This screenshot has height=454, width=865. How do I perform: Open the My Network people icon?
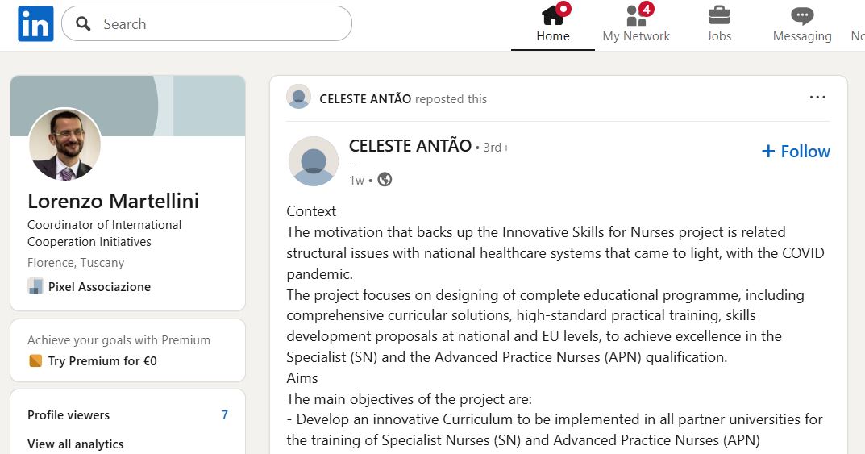[x=636, y=15]
